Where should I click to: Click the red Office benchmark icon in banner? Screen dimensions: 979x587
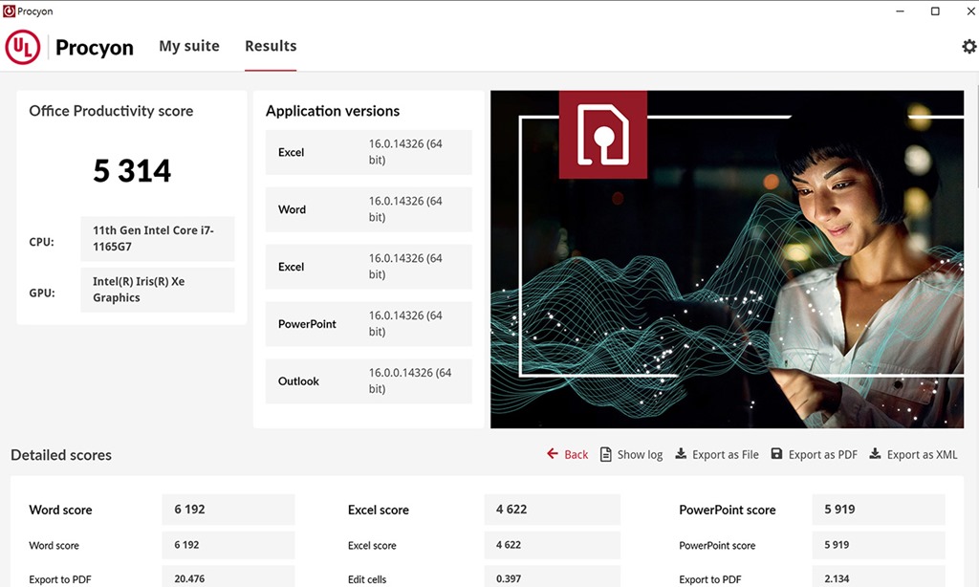tap(602, 135)
